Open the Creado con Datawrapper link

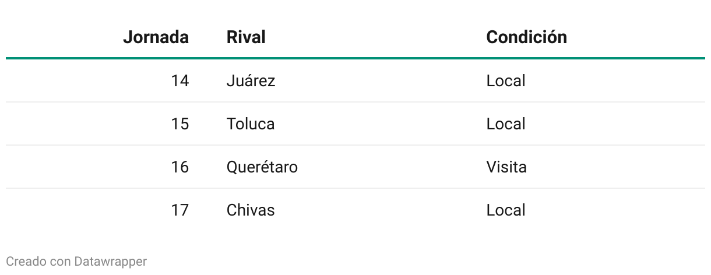coord(76,262)
